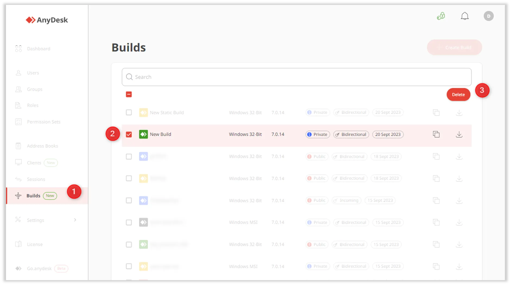This screenshot has width=511, height=285.
Task: Duplicate the New Static Build
Action: click(436, 113)
